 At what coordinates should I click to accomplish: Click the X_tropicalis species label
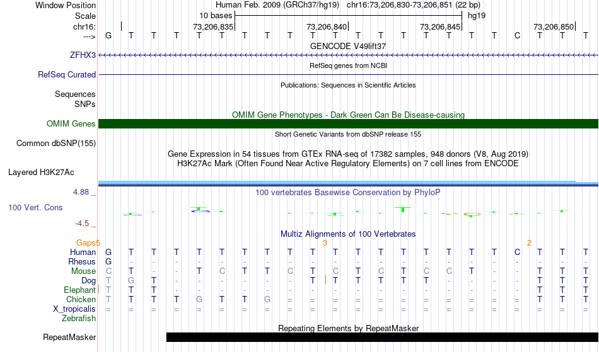click(74, 309)
